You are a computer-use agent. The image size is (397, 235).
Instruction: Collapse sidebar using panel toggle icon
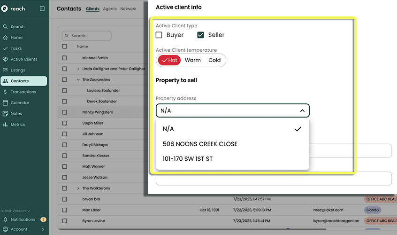tap(42, 8)
